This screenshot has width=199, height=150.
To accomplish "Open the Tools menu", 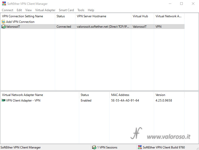I will click(81, 10).
